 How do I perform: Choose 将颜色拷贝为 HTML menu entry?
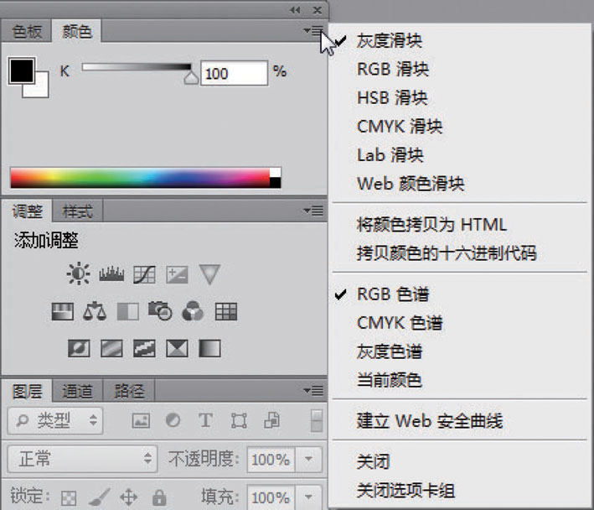tap(431, 225)
